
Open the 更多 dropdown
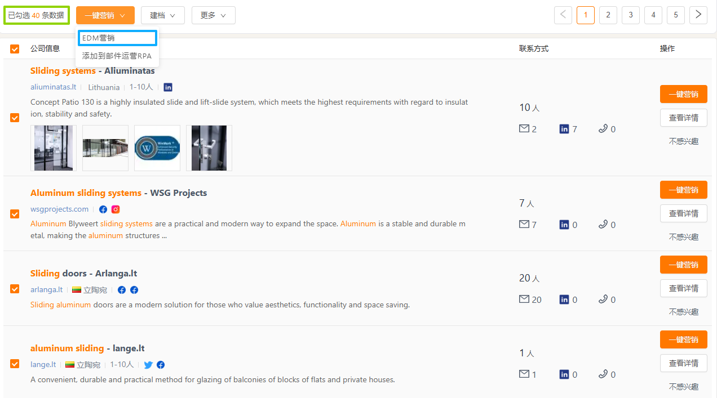pyautogui.click(x=214, y=15)
